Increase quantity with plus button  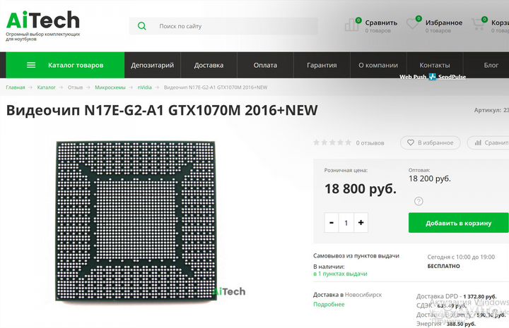(361, 222)
